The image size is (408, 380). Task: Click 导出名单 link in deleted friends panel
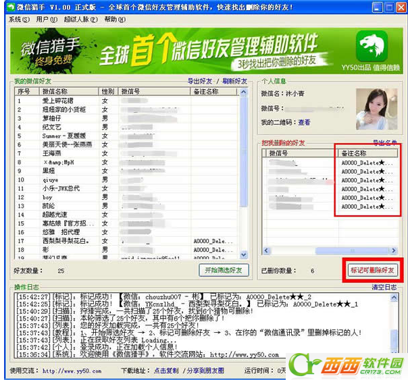385,142
